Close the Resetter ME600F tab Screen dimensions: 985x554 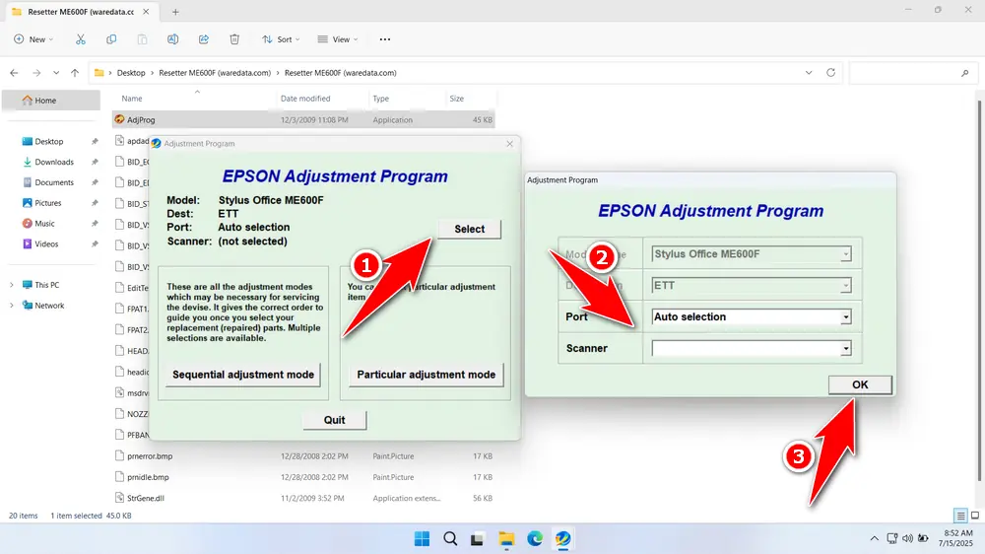[146, 11]
